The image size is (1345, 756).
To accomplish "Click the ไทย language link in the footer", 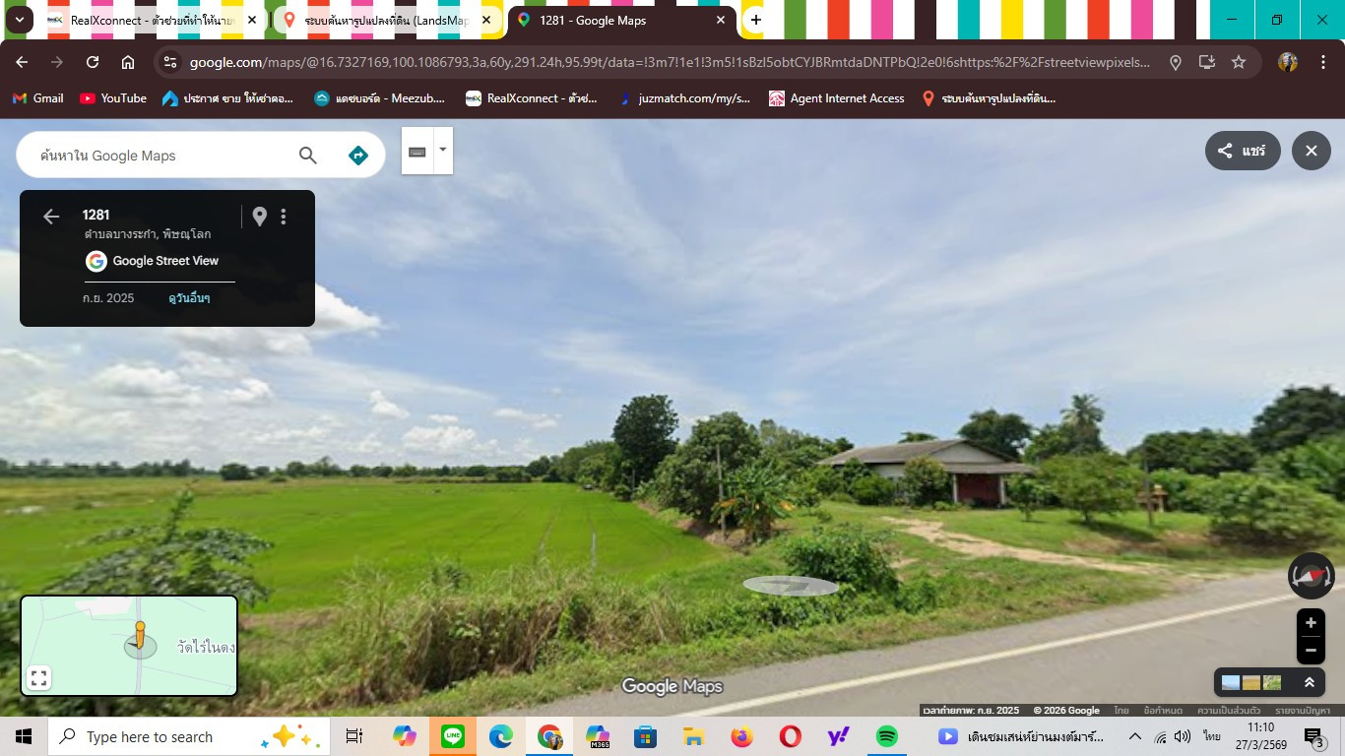I will [1121, 711].
